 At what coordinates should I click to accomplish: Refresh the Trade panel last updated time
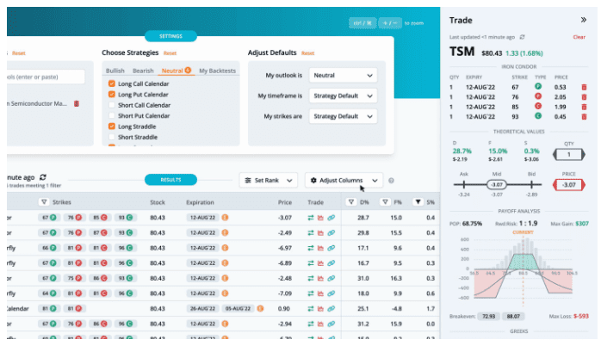(x=522, y=37)
